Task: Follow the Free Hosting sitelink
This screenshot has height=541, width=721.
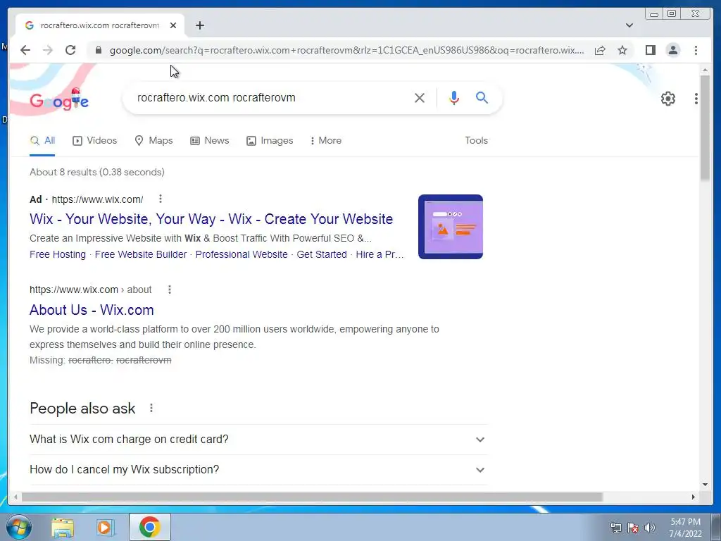Action: (58, 254)
